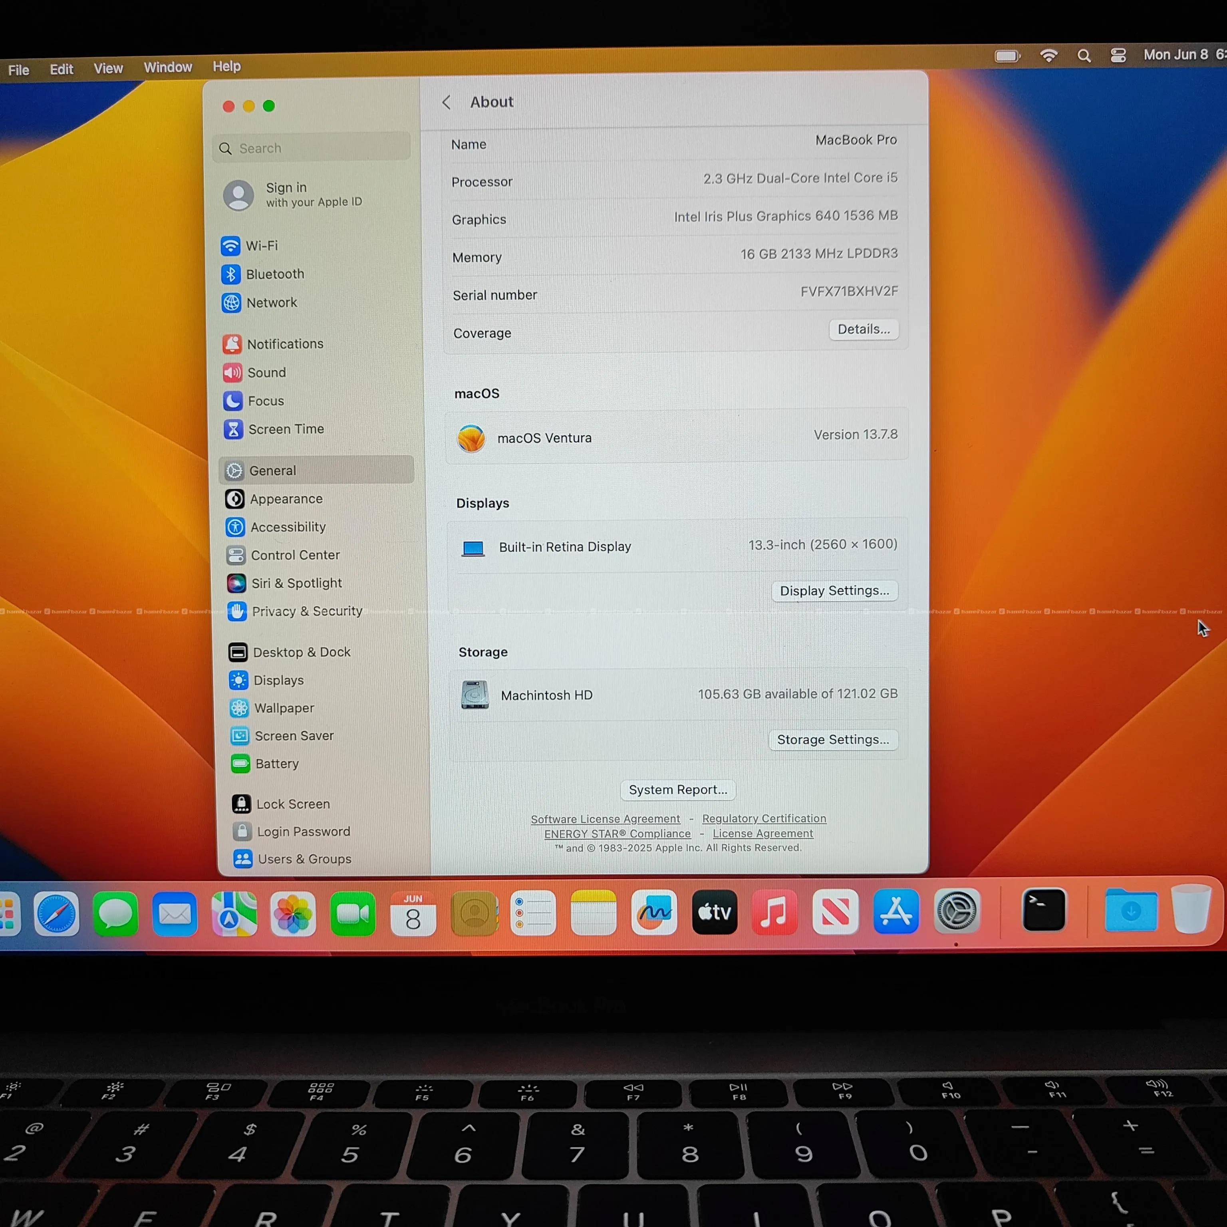Click the battery status icon
This screenshot has height=1227, width=1227.
(1008, 57)
